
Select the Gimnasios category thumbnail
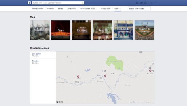pyautogui.click(x=40, y=30)
